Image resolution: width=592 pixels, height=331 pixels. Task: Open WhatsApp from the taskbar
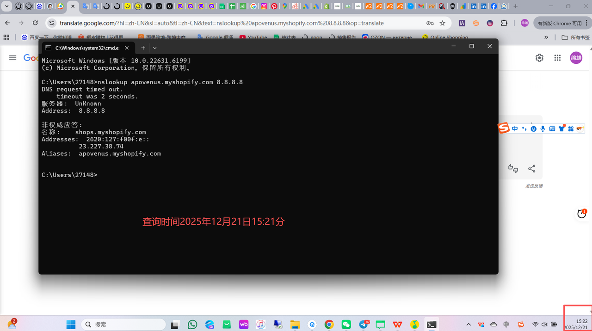(x=192, y=325)
